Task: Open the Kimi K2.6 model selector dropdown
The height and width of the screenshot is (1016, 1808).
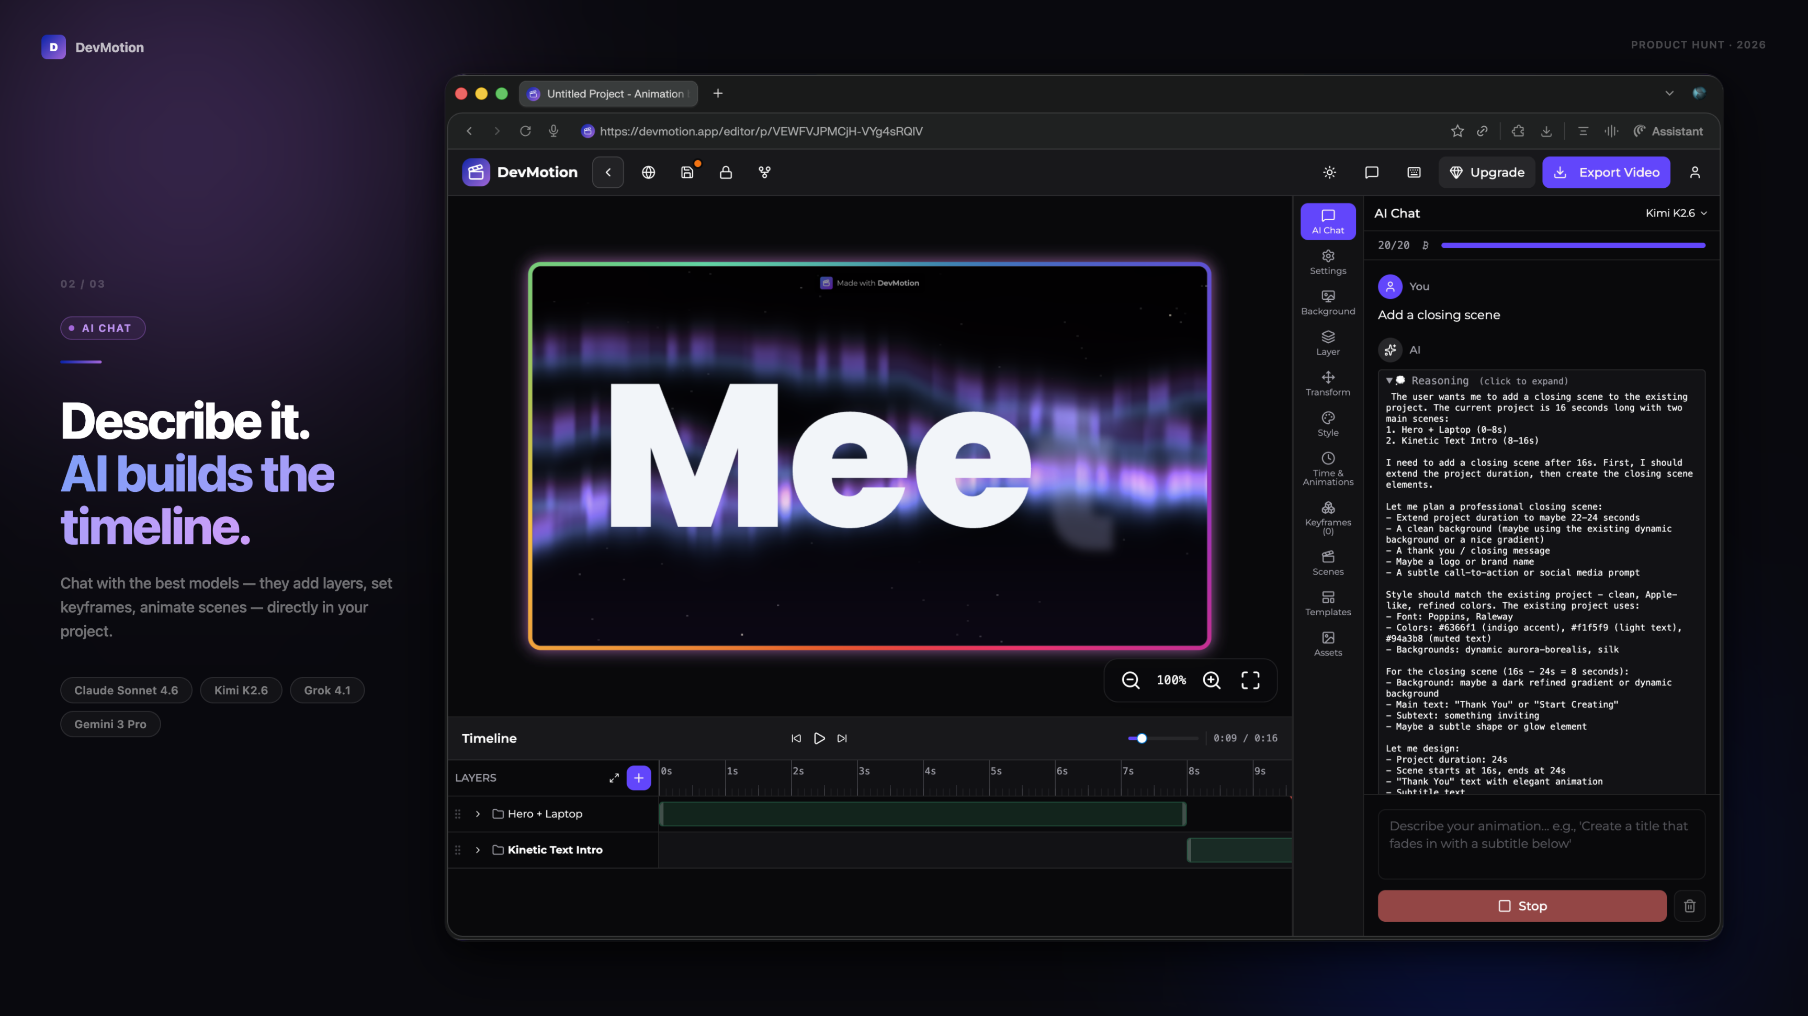Action: [x=1677, y=212]
